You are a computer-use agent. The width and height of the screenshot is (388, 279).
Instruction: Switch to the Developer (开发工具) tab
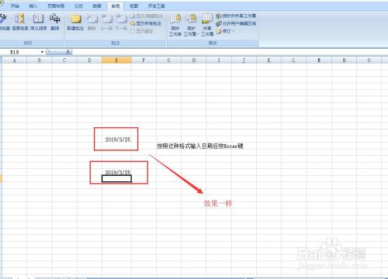[156, 6]
